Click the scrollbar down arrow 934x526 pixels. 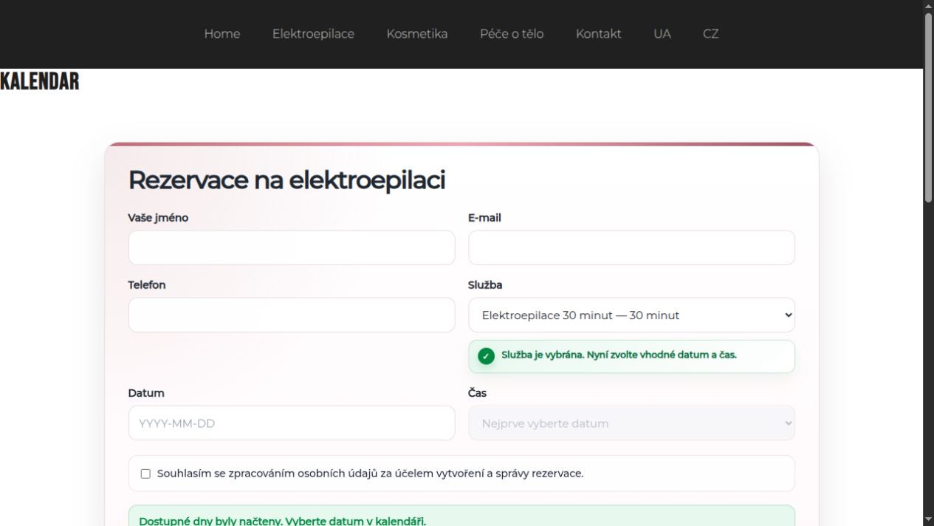click(929, 520)
